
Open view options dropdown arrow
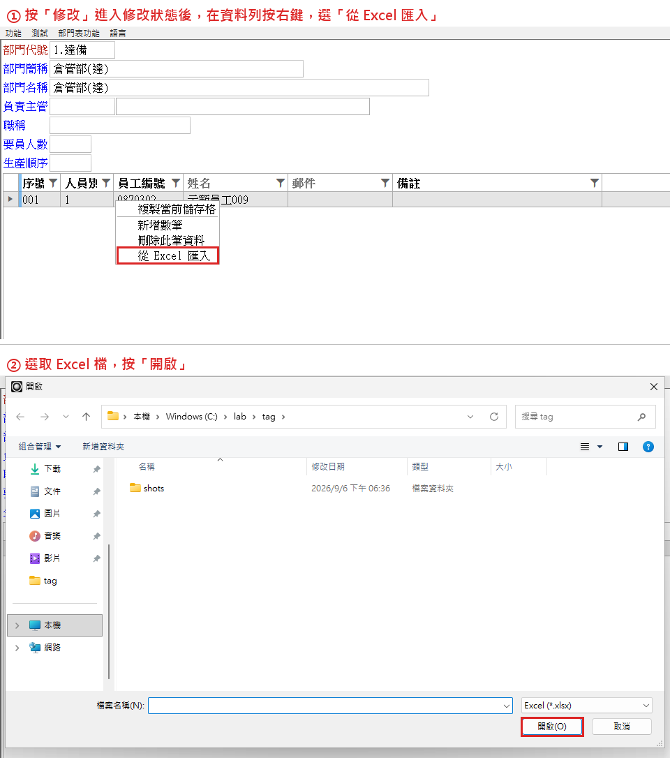click(x=600, y=447)
